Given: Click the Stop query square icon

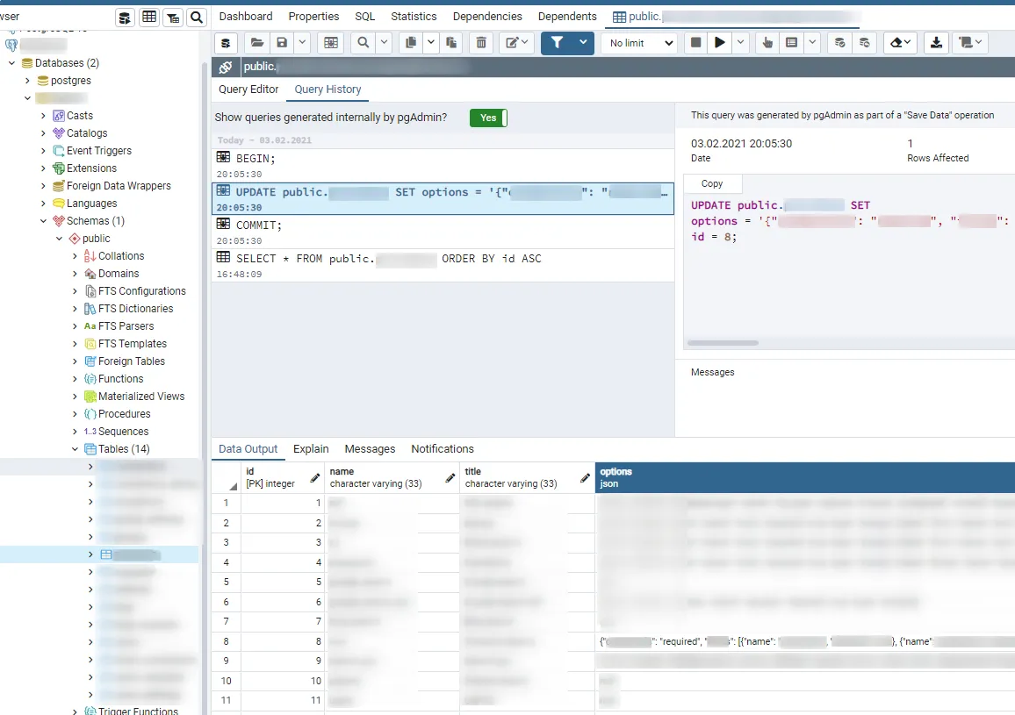Looking at the screenshot, I should [x=696, y=43].
